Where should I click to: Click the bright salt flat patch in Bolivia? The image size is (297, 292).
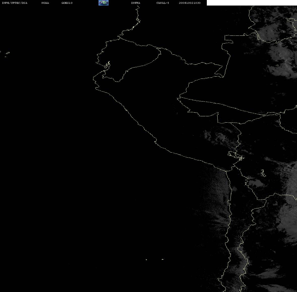pyautogui.click(x=255, y=183)
